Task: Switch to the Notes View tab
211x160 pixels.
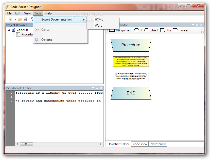Action: point(158,144)
